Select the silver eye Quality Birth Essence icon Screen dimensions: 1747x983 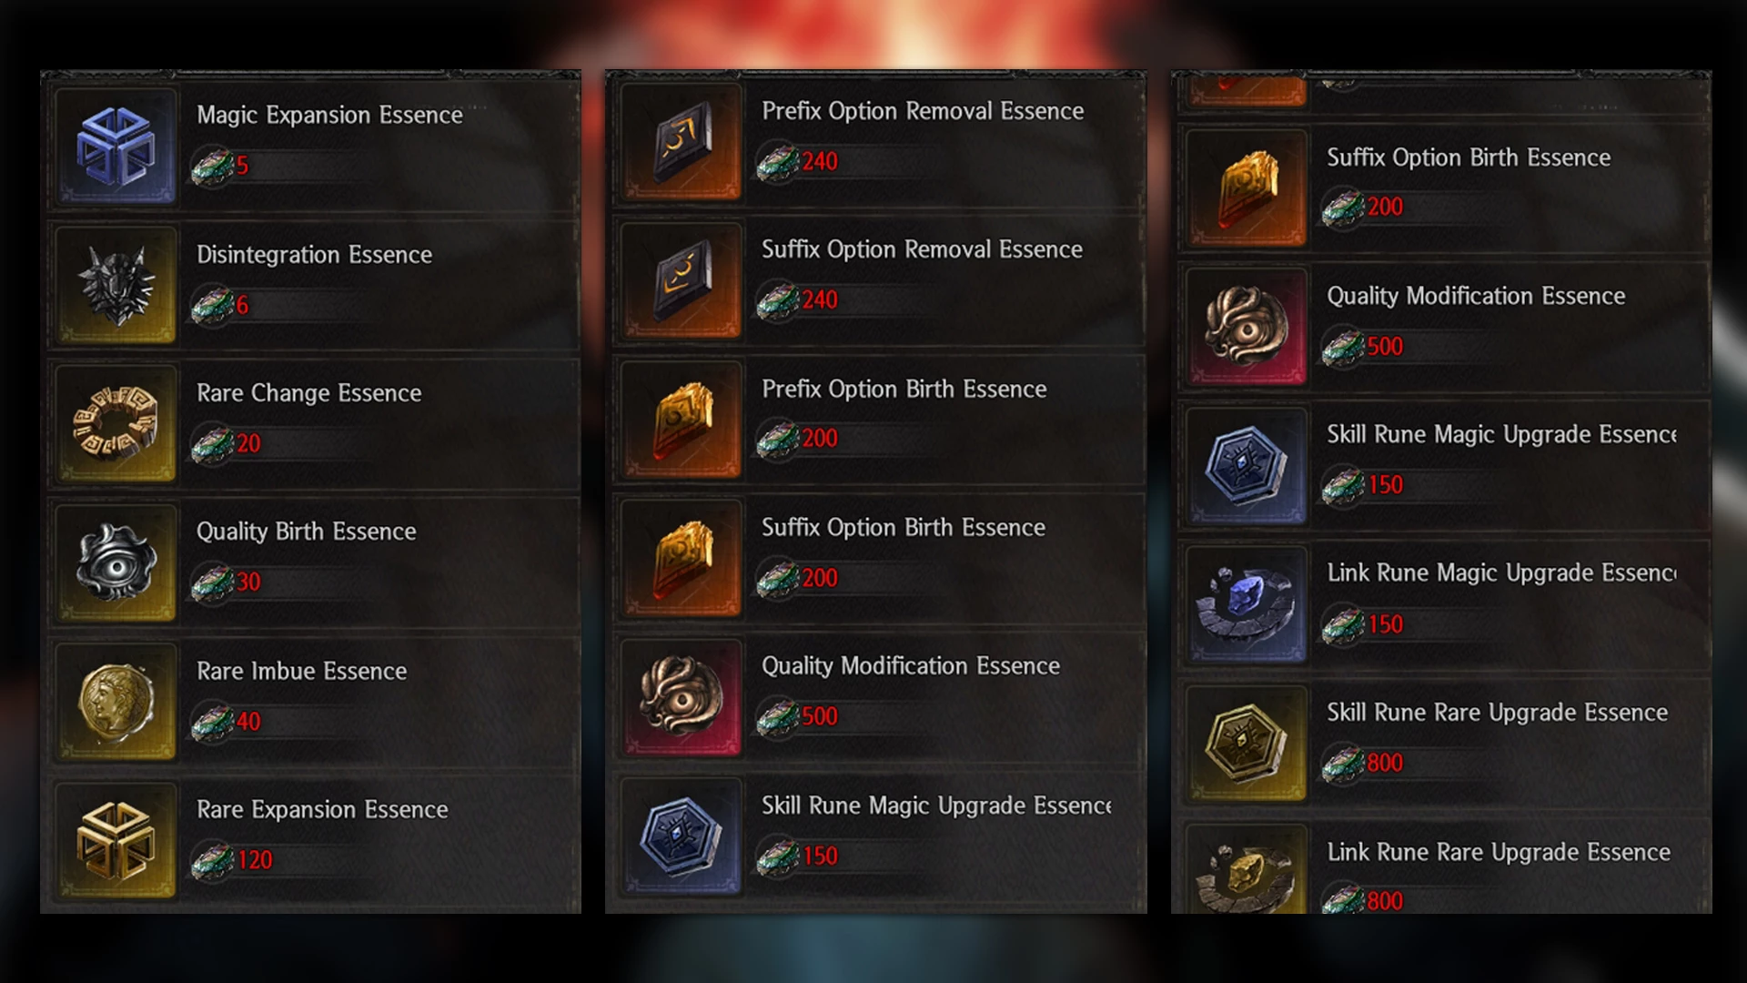click(x=116, y=563)
